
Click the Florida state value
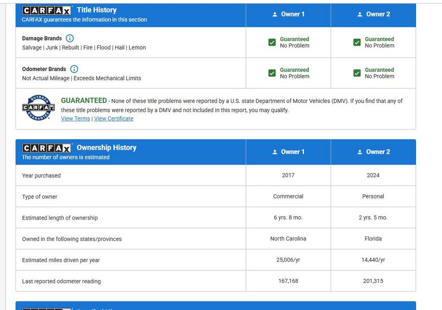(373, 239)
